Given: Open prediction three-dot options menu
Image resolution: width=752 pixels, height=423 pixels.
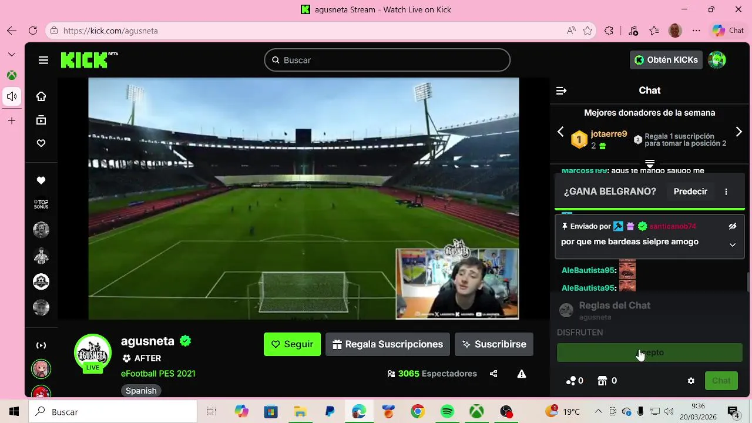Looking at the screenshot, I should click(726, 192).
